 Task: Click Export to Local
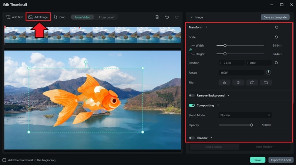click(x=281, y=160)
